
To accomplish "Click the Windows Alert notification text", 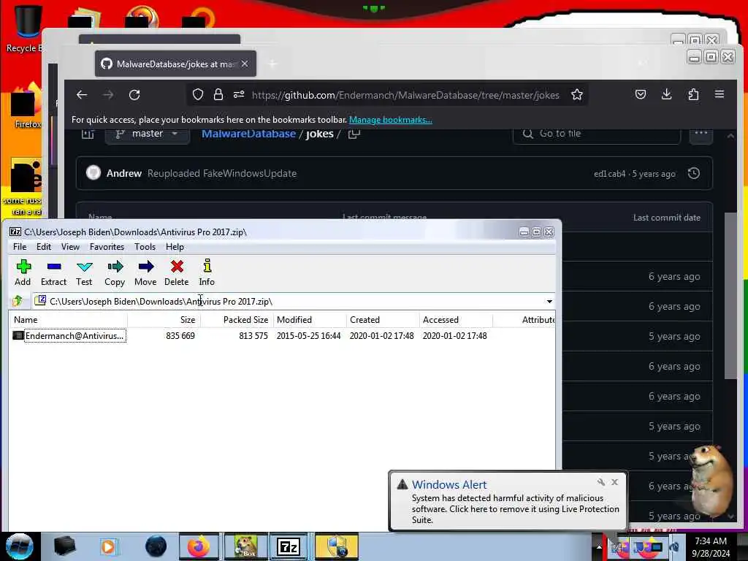I will point(515,509).
